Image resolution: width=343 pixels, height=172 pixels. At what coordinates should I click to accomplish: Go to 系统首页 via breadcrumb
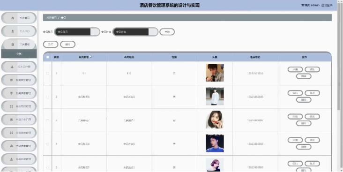coord(52,17)
